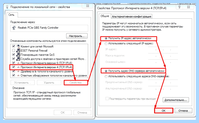The height and width of the screenshot is (123, 199).
Task: Click OK in local connection properties
Action: click(x=63, y=113)
